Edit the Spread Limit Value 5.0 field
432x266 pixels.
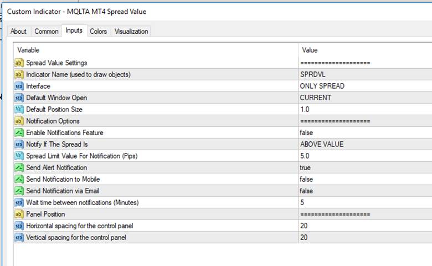(305, 156)
